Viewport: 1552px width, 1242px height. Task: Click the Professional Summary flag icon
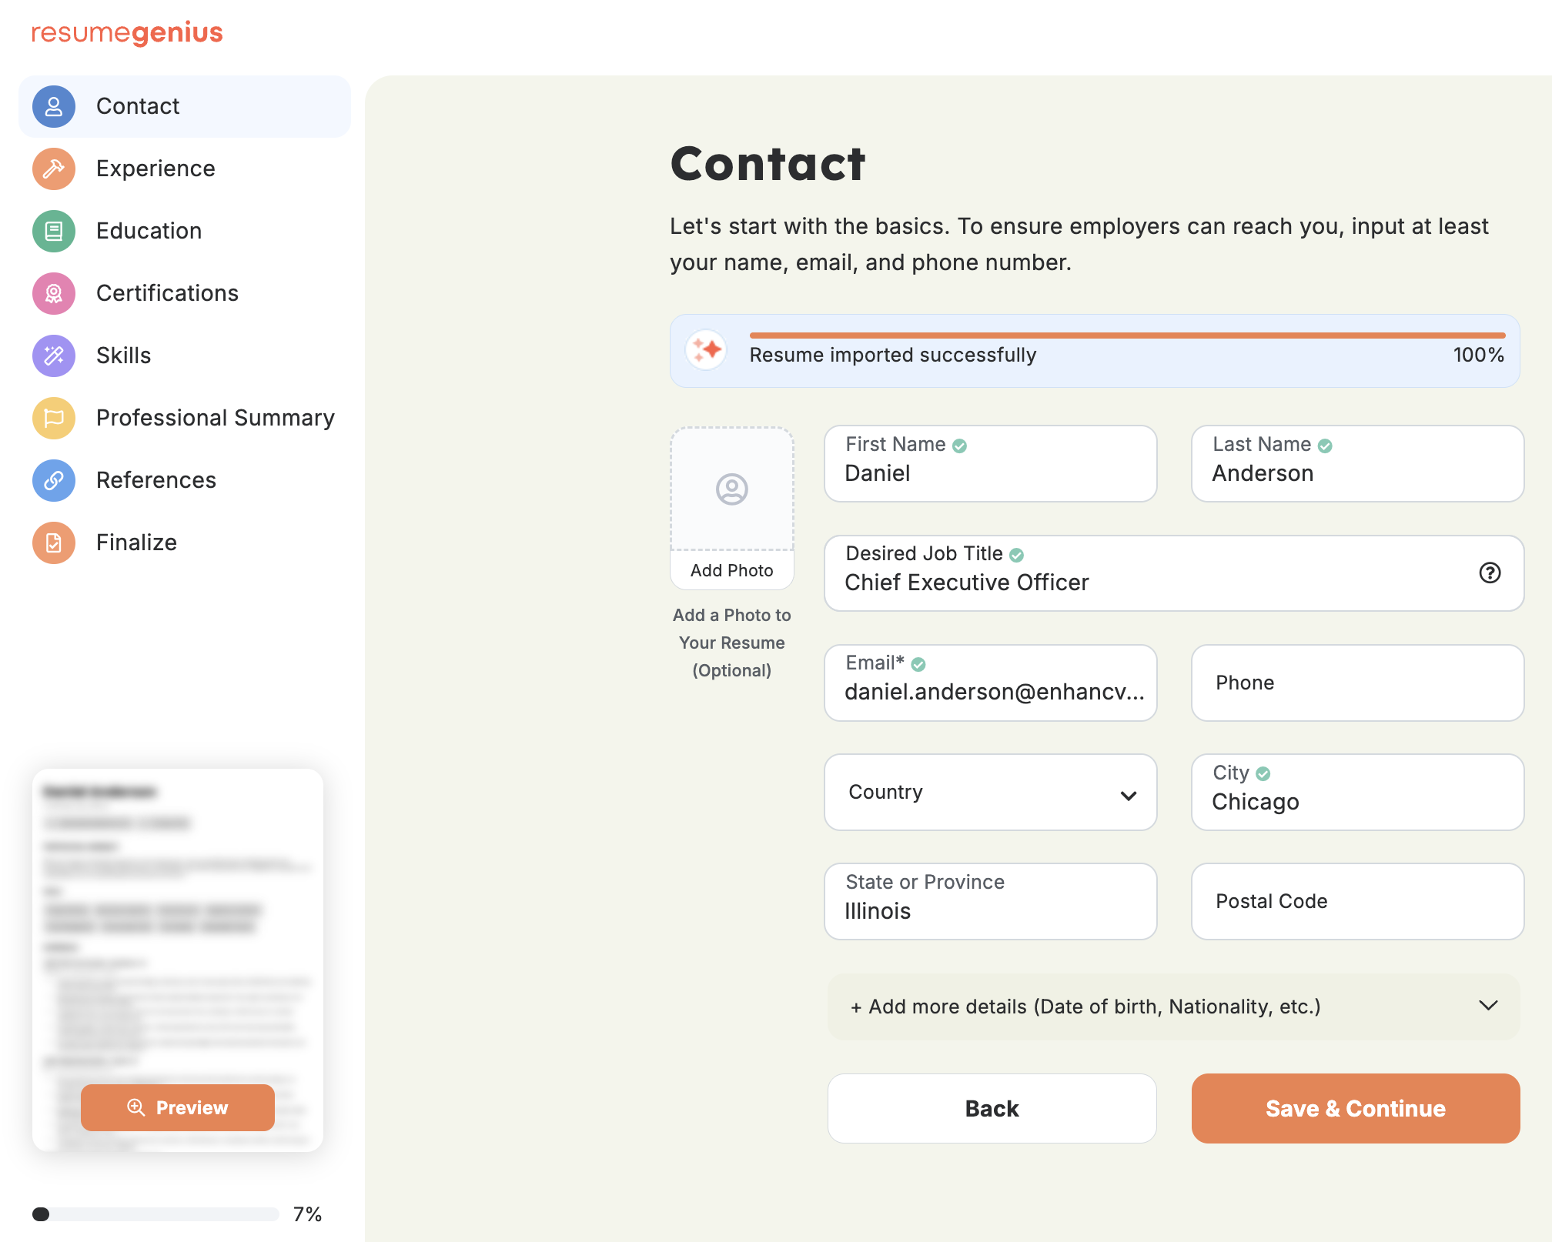pos(54,418)
